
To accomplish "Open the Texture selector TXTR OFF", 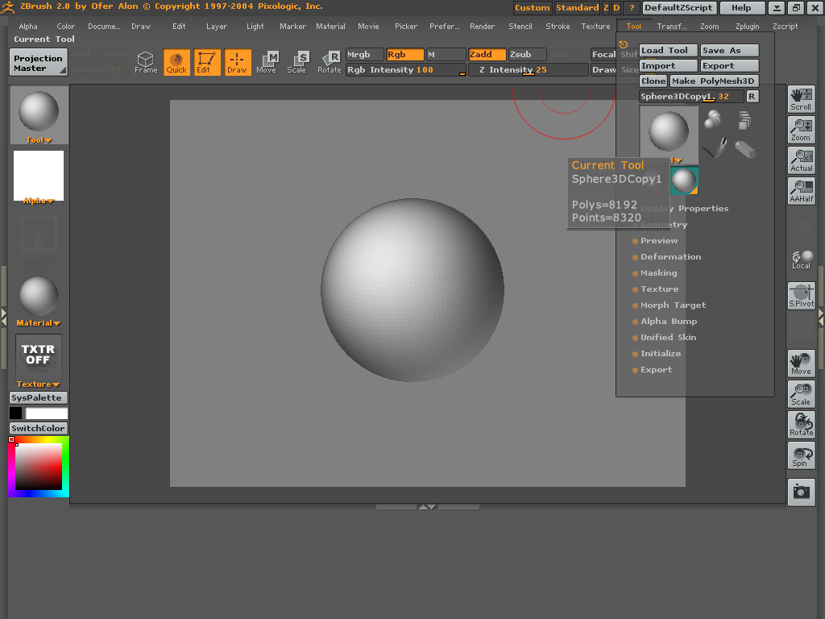I will pyautogui.click(x=39, y=358).
